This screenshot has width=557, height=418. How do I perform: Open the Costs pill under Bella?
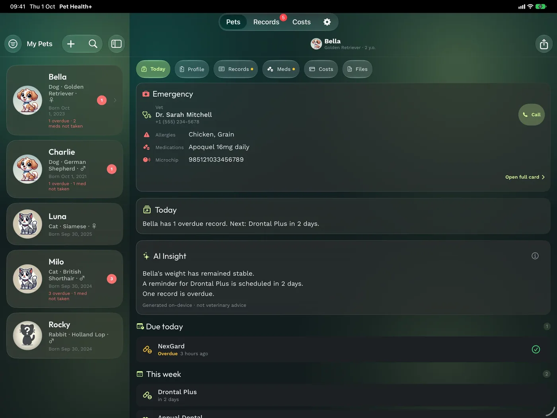click(321, 69)
